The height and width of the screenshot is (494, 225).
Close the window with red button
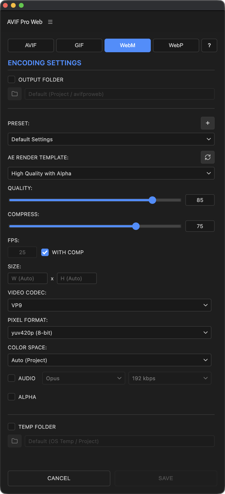pyautogui.click(x=5, y=5)
